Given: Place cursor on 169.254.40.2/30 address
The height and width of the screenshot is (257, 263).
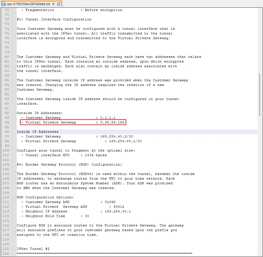Looking at the screenshot, I should pos(116,136).
